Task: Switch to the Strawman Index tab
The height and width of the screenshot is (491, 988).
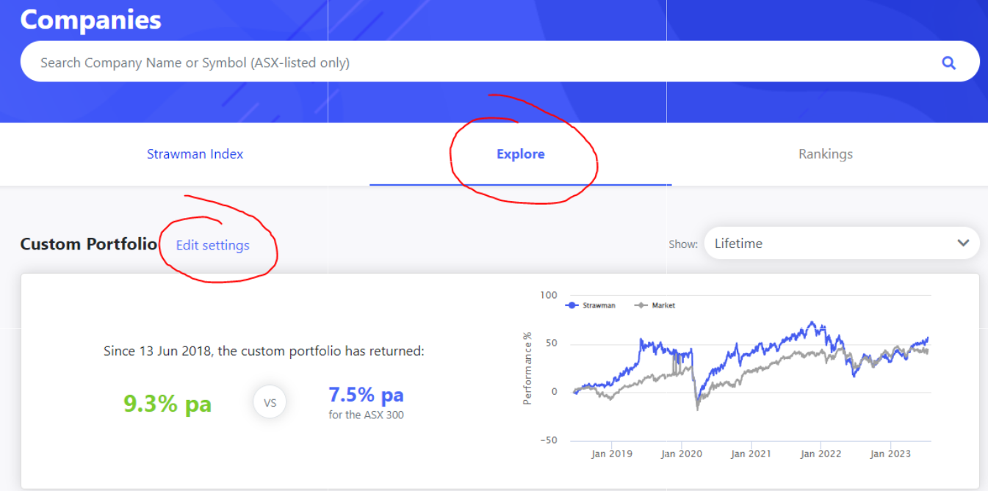Action: click(195, 154)
